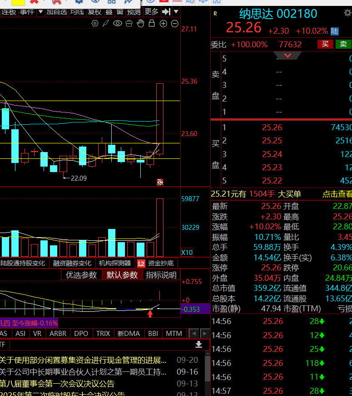
Task: Open the 更多 menu
Action: [151, 11]
